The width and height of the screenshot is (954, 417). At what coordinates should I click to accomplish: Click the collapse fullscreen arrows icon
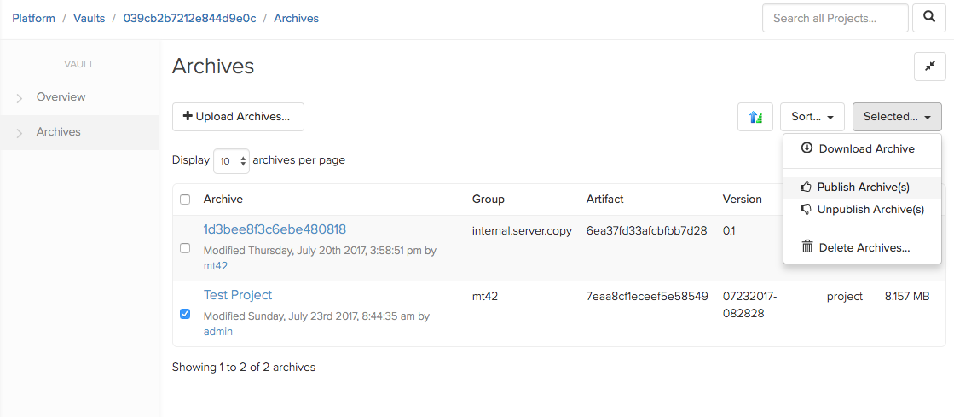click(x=929, y=67)
